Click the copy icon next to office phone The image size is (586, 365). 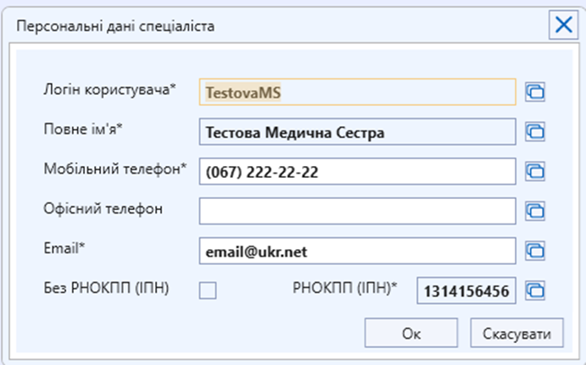(x=534, y=210)
